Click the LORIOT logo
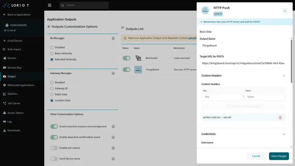295x166 pixels. (16, 5)
